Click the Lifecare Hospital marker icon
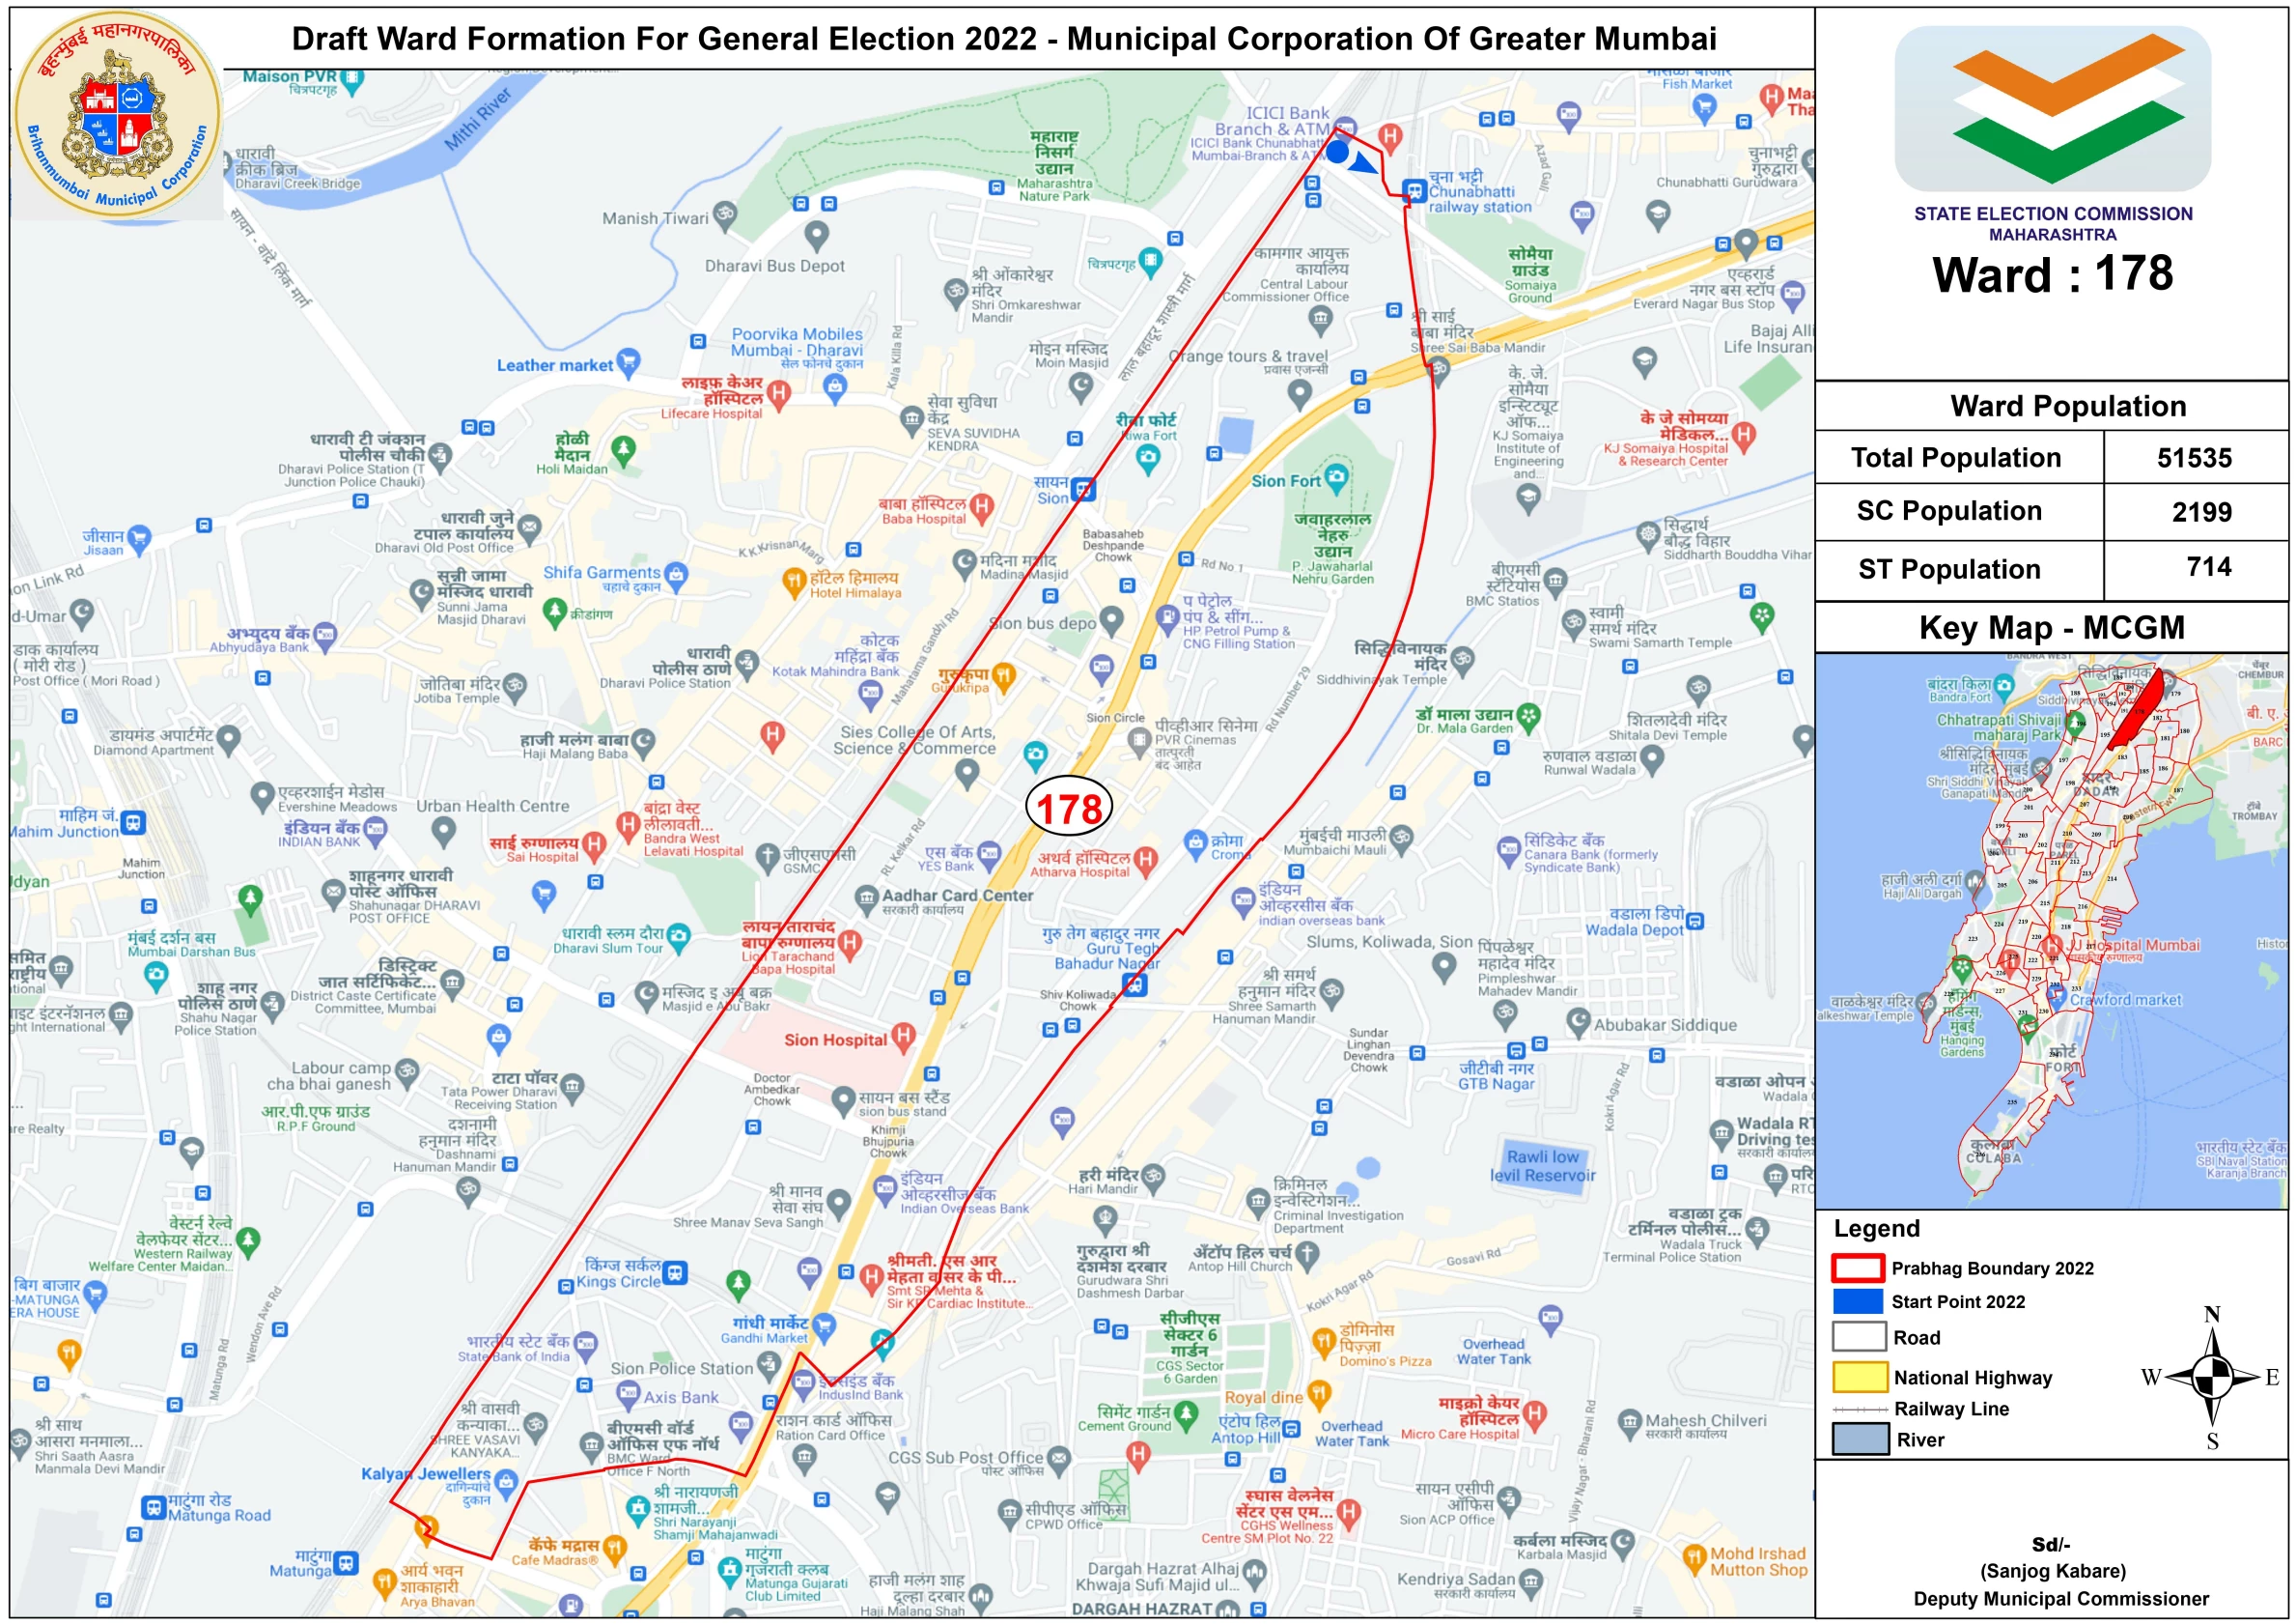 pos(779,393)
